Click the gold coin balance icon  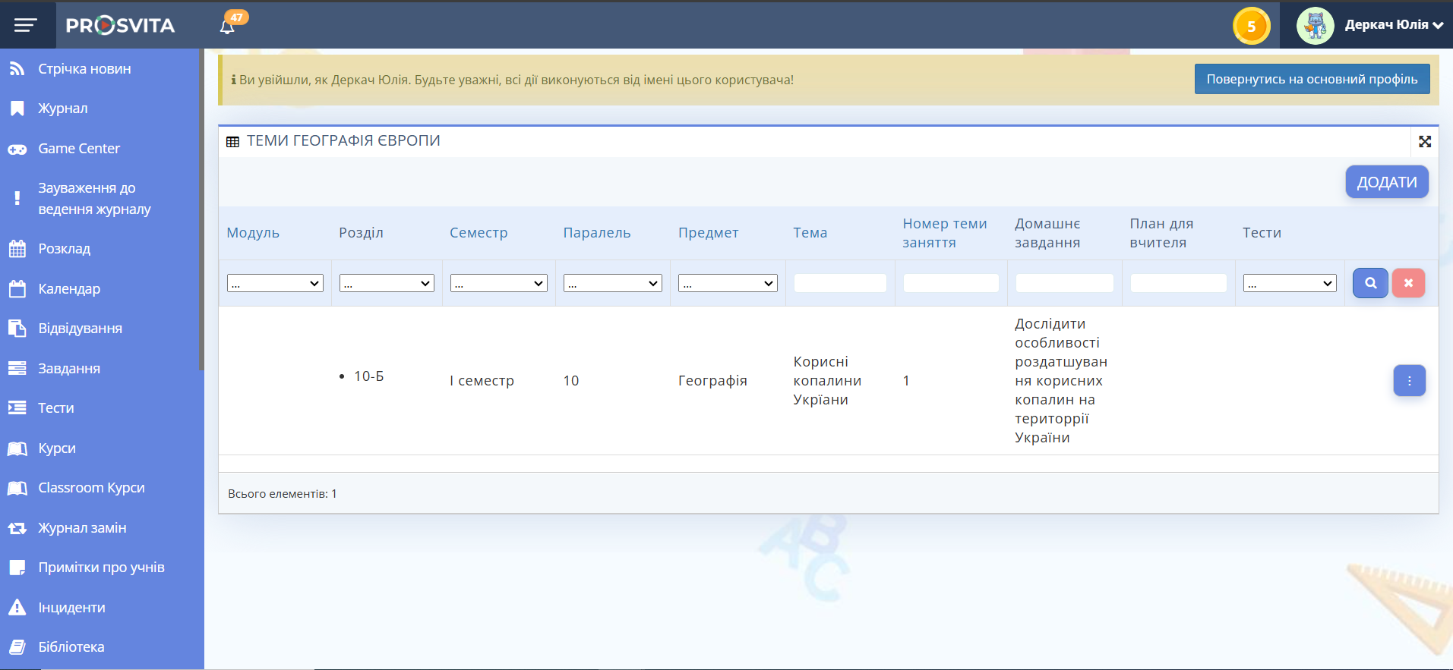tap(1251, 27)
